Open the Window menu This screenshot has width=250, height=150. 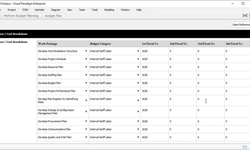coord(125,10)
